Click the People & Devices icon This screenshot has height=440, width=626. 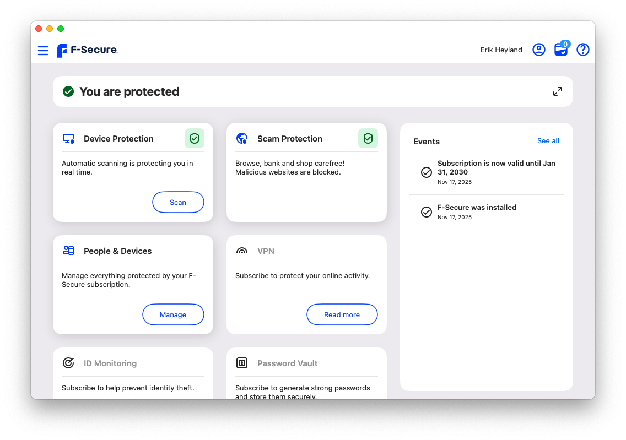(68, 251)
